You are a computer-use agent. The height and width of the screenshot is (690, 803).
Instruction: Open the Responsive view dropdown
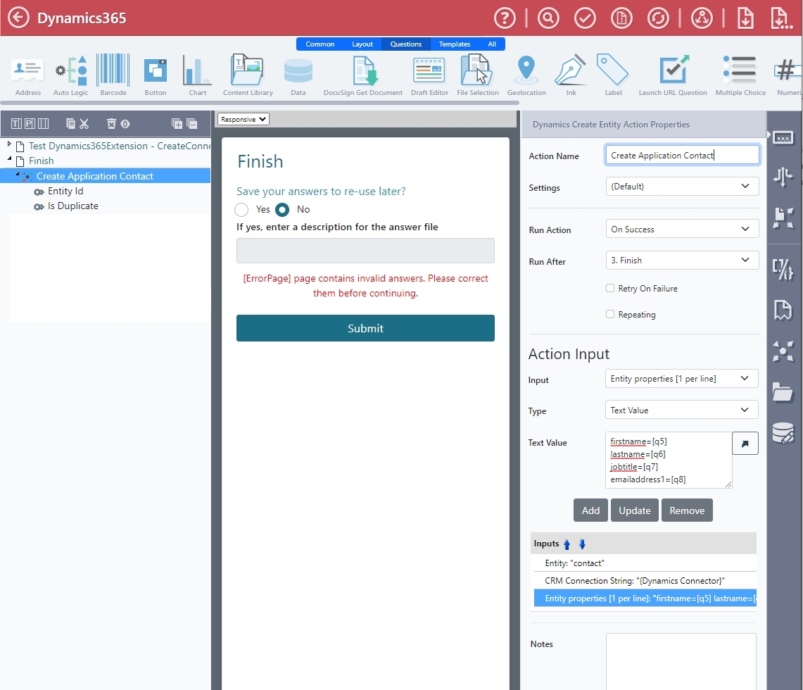(244, 120)
